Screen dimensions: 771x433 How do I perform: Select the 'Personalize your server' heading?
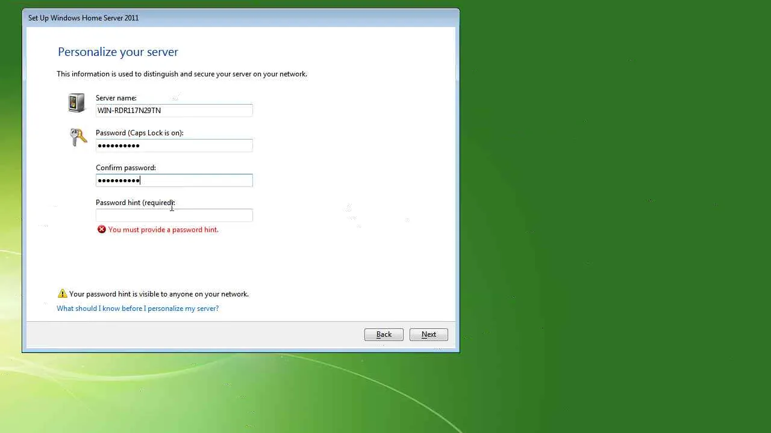(118, 52)
